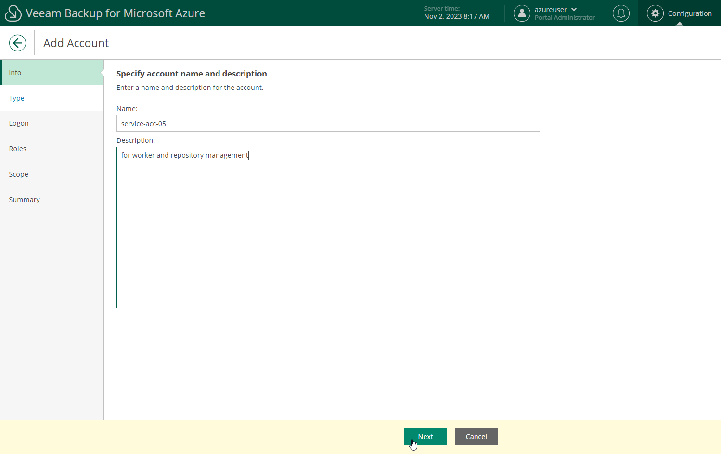Click the 'Server time:' label
The height and width of the screenshot is (454, 721).
[442, 8]
